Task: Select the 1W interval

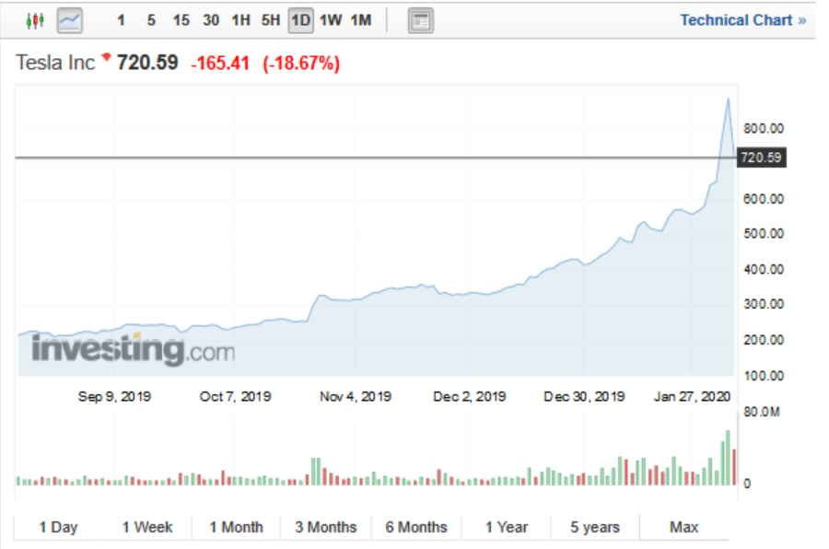Action: tap(331, 20)
